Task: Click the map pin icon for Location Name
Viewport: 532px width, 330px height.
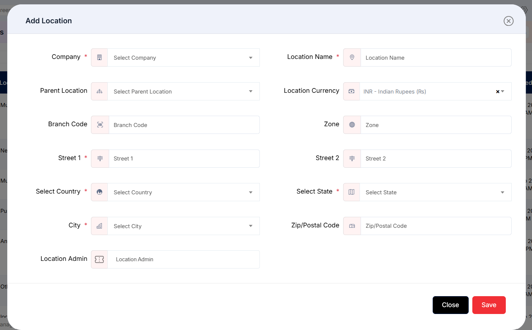Action: pyautogui.click(x=352, y=57)
